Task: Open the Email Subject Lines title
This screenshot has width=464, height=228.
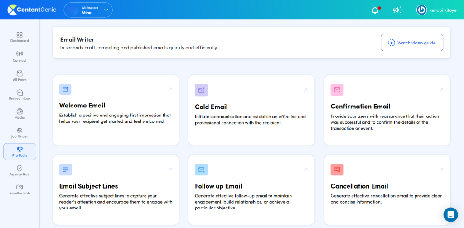Action: 88,186
